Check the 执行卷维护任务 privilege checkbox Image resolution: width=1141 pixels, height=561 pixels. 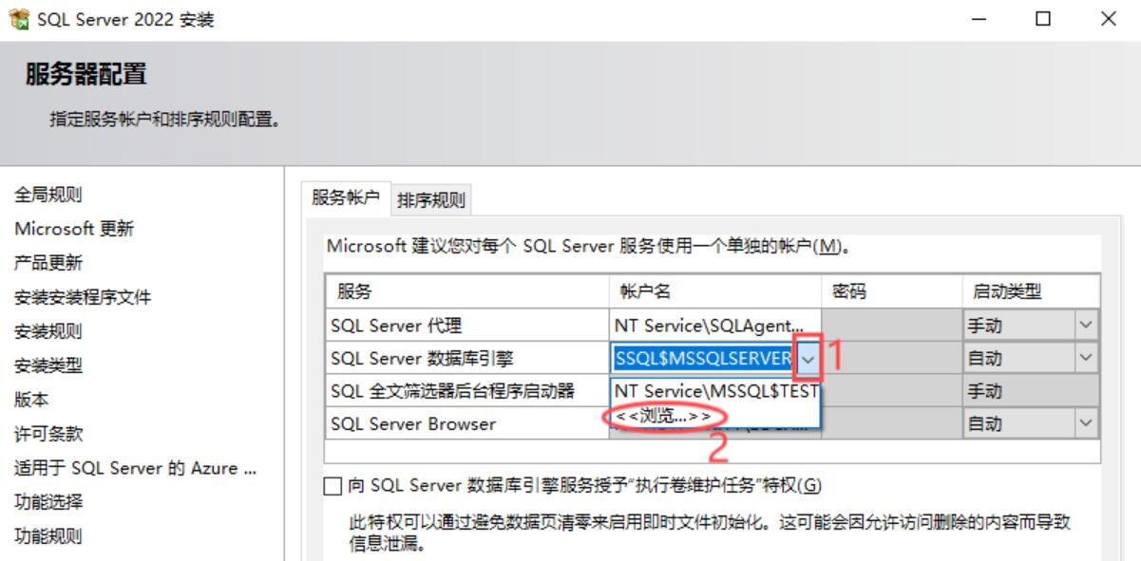coord(332,486)
